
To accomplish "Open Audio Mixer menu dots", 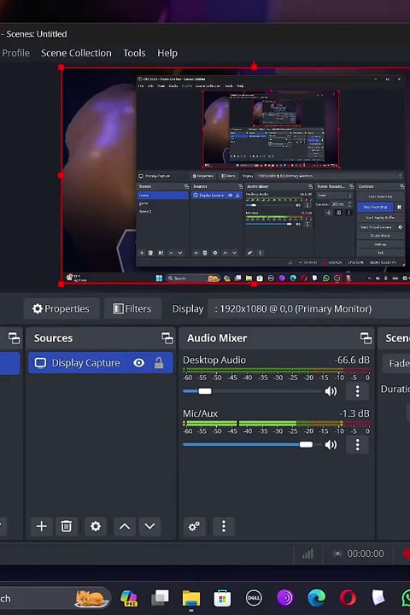I will 224,526.
